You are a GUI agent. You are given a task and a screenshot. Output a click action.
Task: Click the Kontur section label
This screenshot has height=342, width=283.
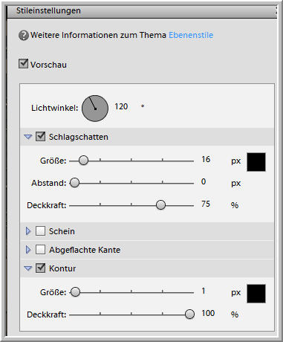[x=62, y=268]
